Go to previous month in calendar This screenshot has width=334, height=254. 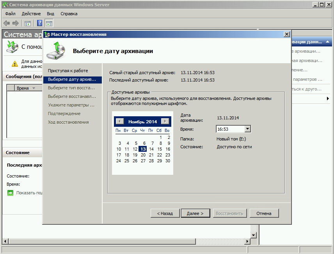tap(120, 122)
